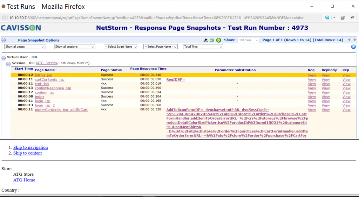Collapse the Session - 0:0 node

[8, 64]
